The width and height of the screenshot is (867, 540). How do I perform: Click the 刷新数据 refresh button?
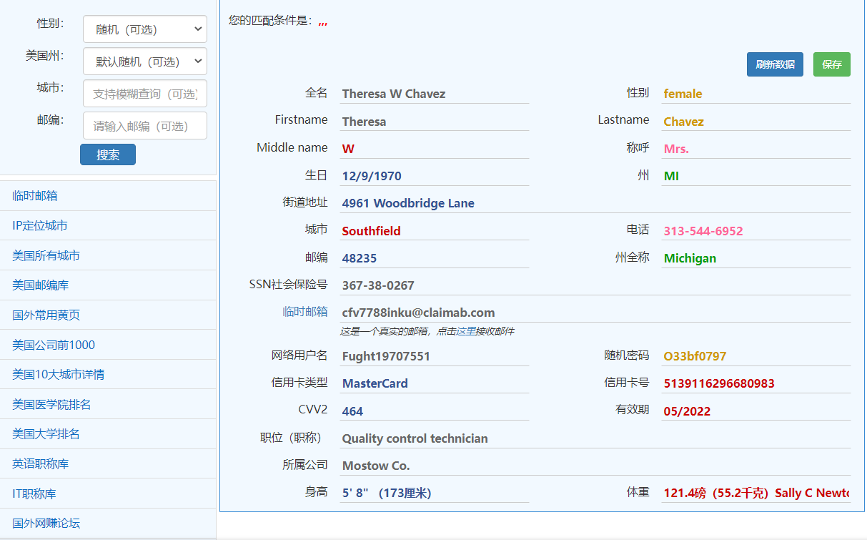pyautogui.click(x=775, y=64)
